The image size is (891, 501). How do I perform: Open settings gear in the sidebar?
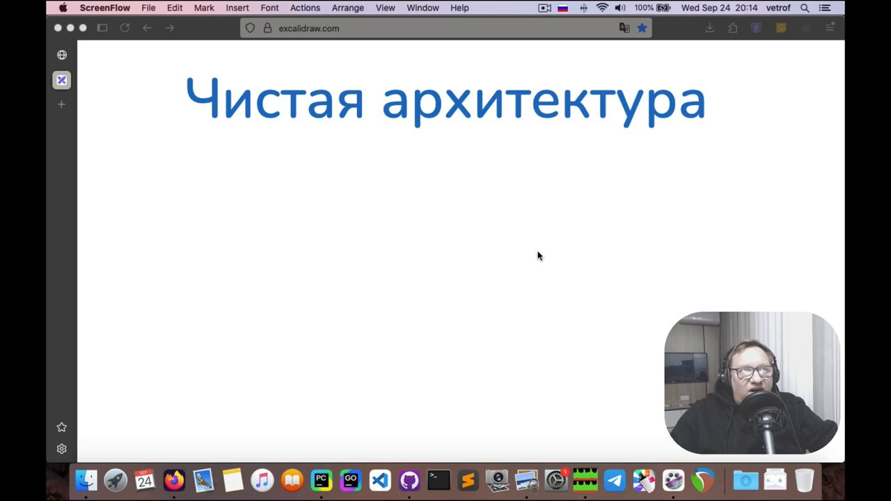tap(62, 449)
